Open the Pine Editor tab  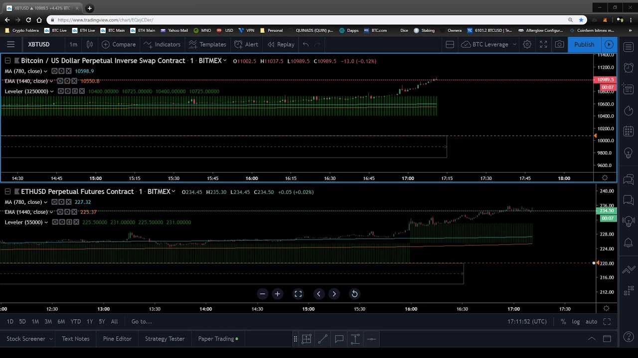click(118, 339)
